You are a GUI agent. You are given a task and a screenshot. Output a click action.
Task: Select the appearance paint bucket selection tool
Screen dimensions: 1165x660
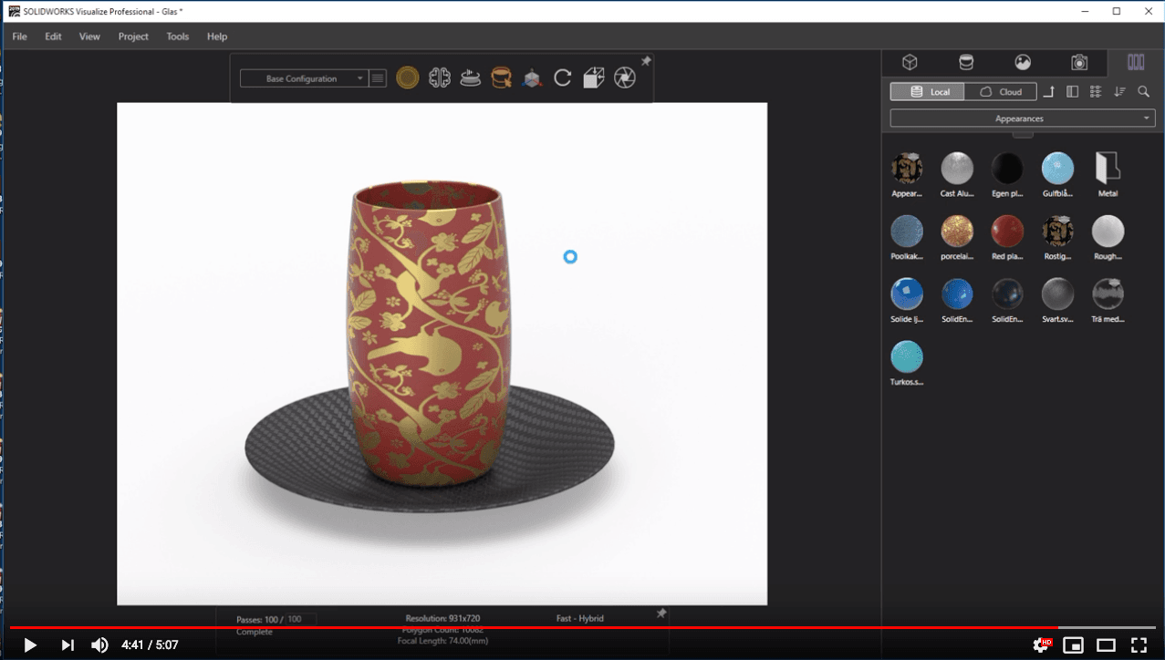click(501, 78)
